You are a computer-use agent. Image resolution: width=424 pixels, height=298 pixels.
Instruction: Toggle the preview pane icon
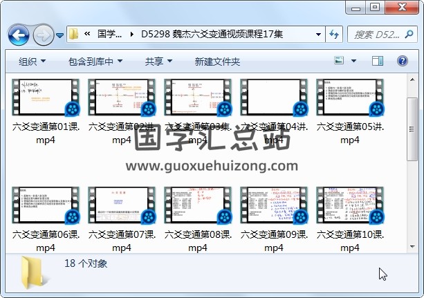(378, 61)
